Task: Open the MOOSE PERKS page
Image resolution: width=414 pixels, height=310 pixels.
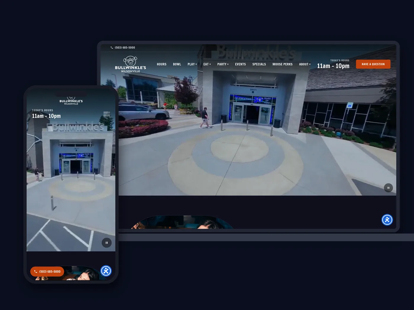Action: tap(282, 64)
